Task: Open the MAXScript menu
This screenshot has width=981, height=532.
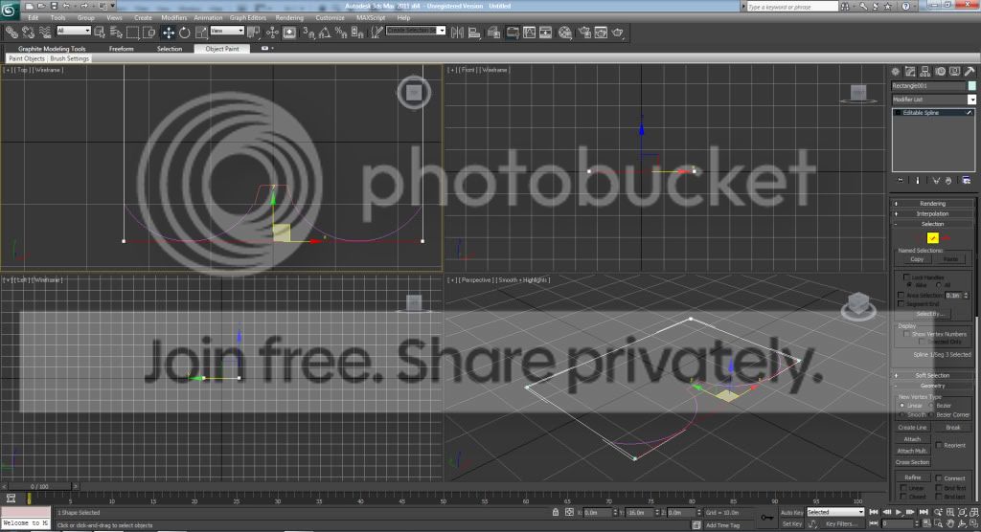Action: [x=371, y=18]
